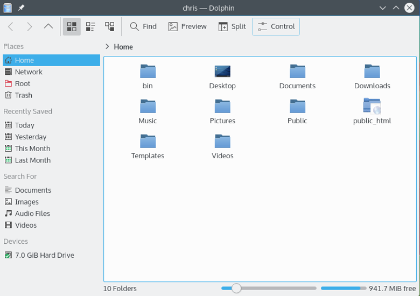Viewport: 420px width, 296px height.
Task: Show files saved Yesterday
Action: (x=52, y=137)
